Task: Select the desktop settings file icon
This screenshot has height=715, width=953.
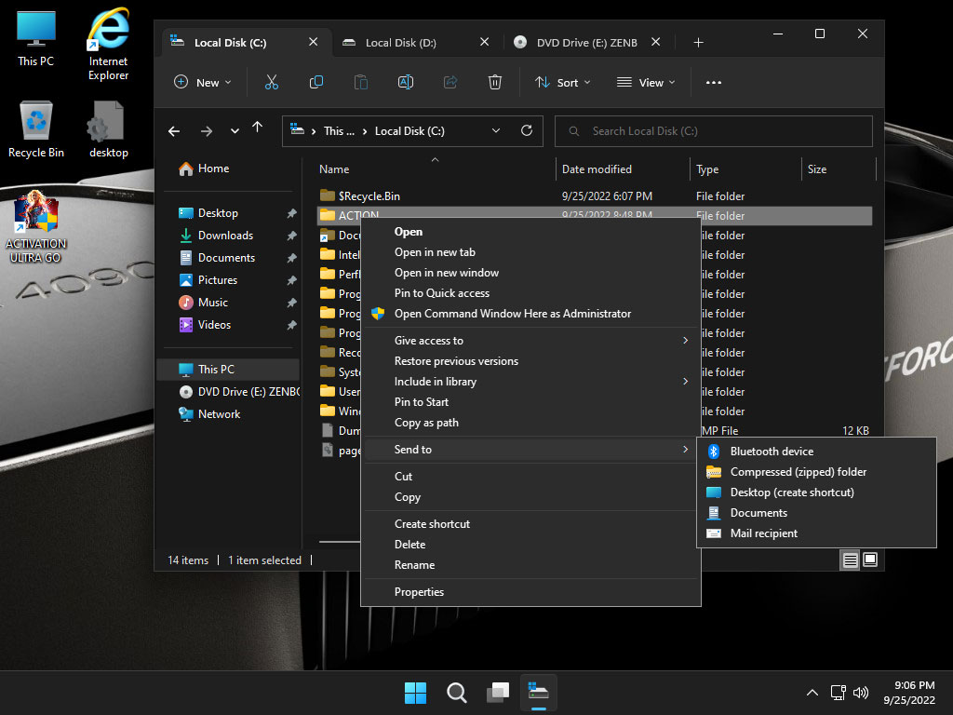Action: coord(108,128)
